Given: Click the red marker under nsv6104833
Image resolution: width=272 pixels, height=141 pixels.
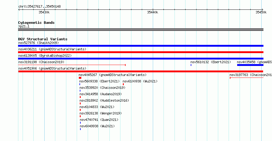Looking at the screenshot, I should 80,110.
